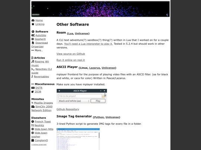
Task: Click the Play button in ASCII Player
Action: point(98,101)
